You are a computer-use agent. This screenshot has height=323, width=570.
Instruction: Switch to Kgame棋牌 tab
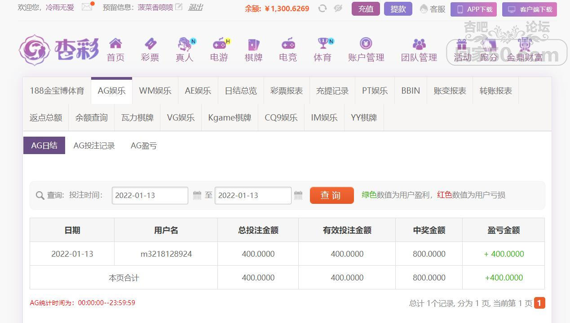230,117
